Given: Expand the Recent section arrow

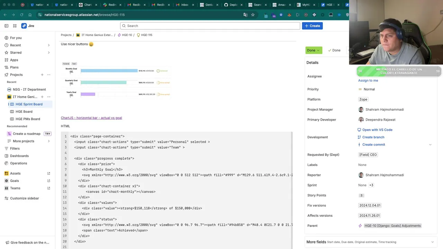Looking at the screenshot, I should coord(48,45).
